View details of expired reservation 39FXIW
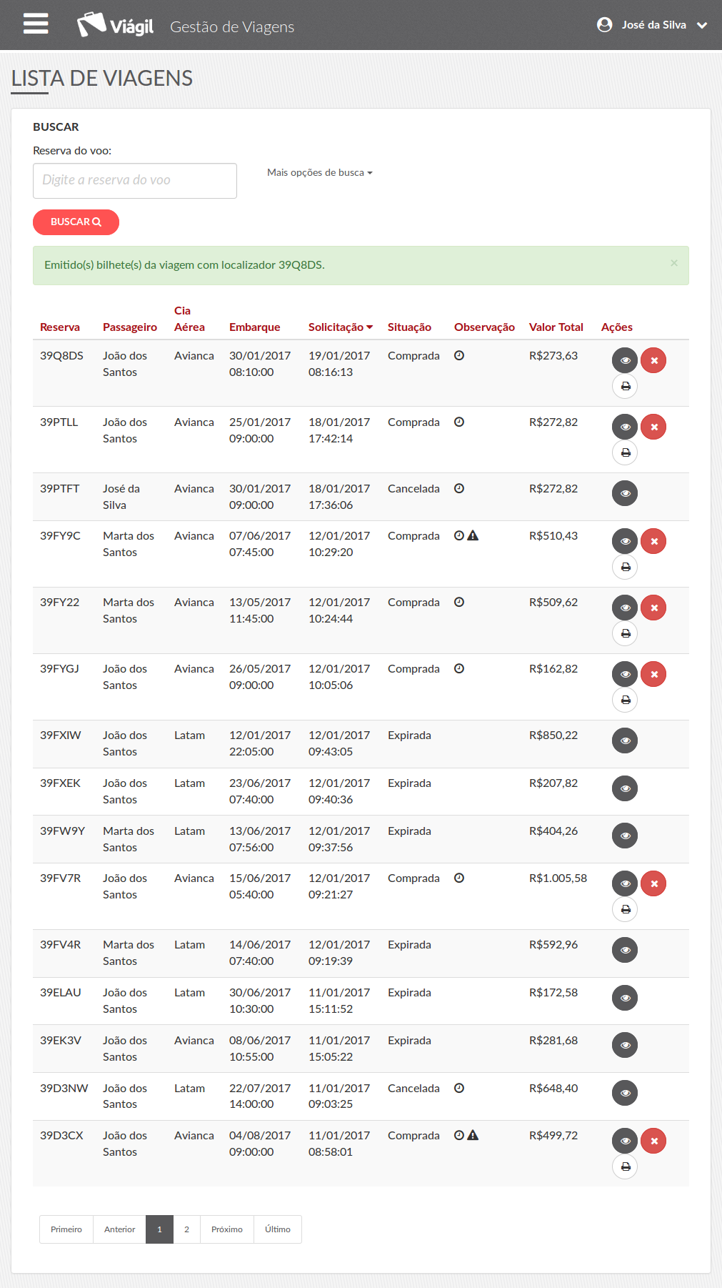The height and width of the screenshot is (1288, 722). [624, 740]
